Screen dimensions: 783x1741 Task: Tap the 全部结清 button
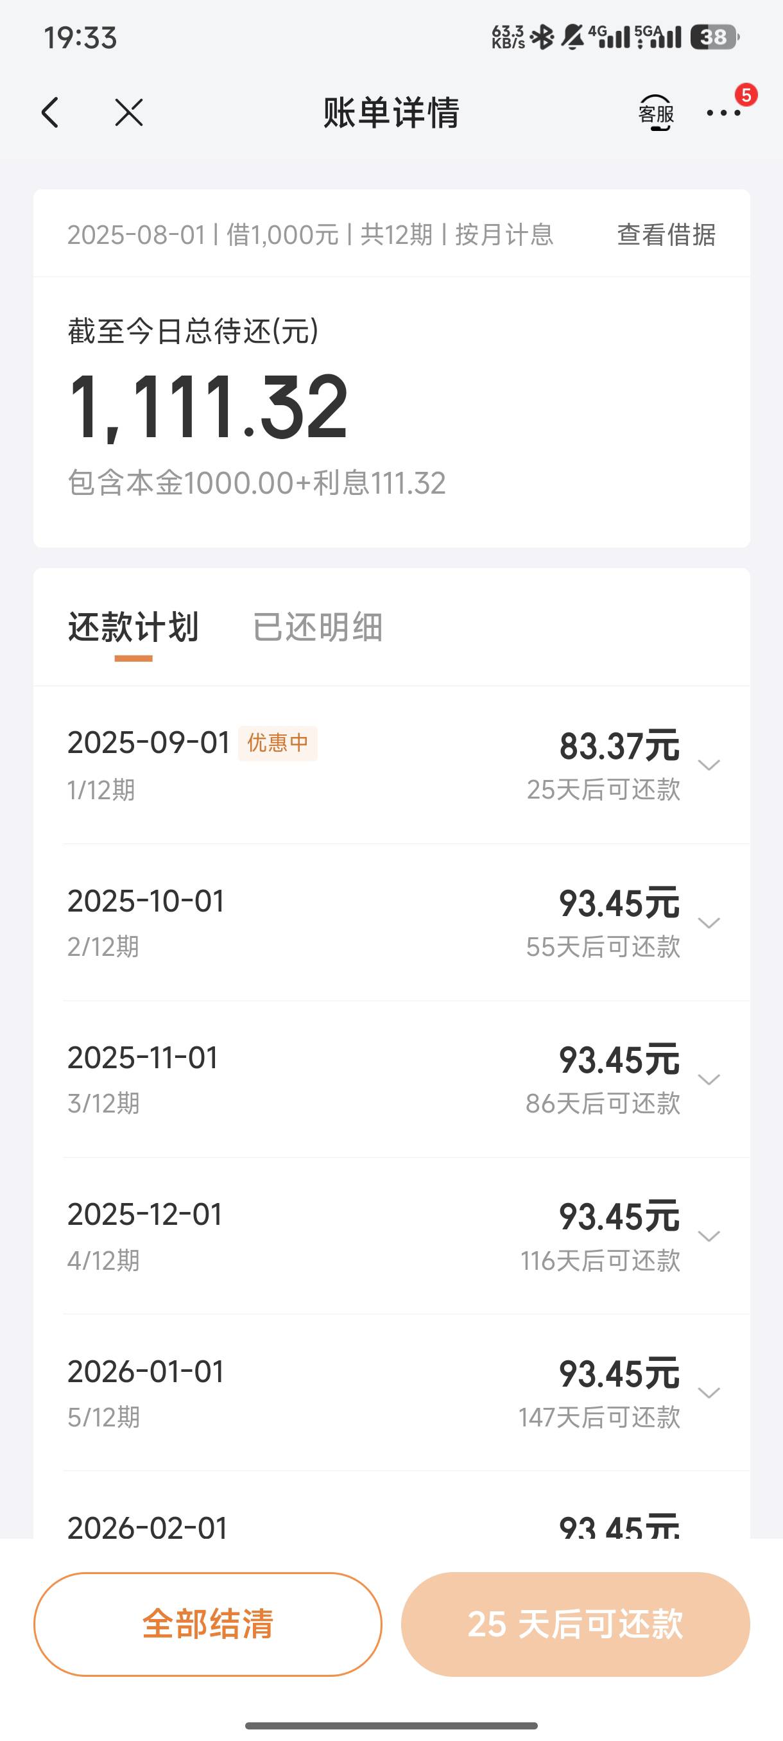(x=208, y=1624)
